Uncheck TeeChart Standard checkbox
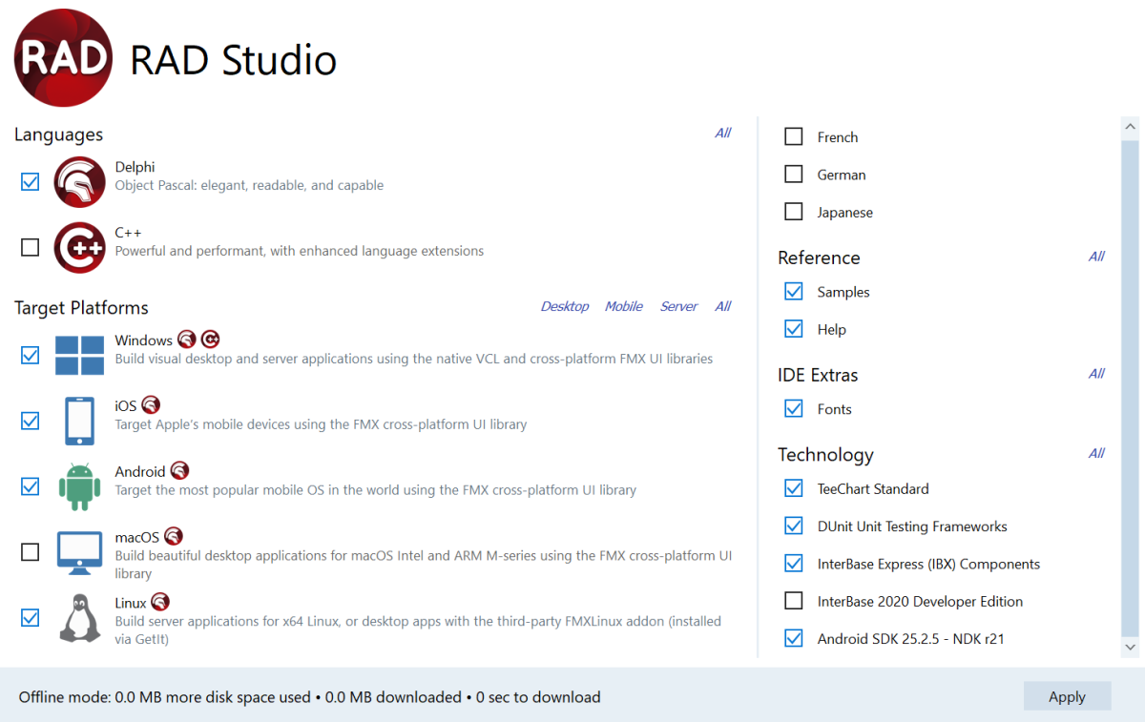 point(794,487)
